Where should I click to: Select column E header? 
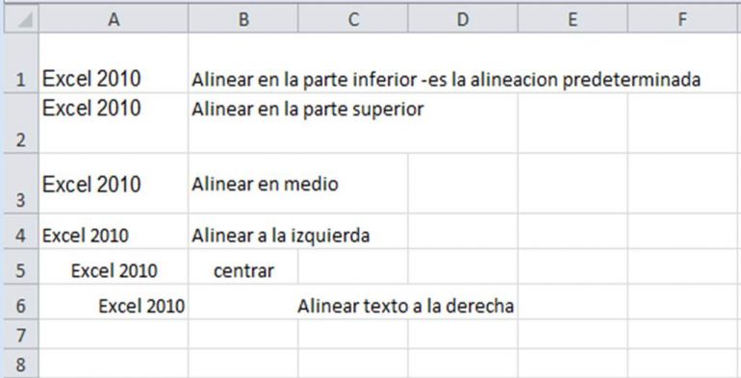click(x=573, y=19)
